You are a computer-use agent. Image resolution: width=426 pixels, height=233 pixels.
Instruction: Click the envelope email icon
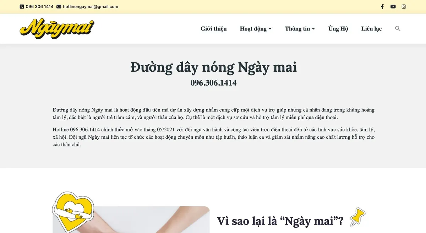point(59,6)
